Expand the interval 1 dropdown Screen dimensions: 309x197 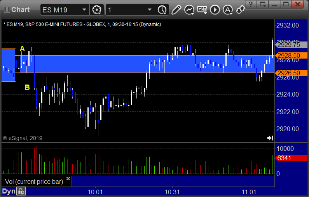tap(150, 10)
